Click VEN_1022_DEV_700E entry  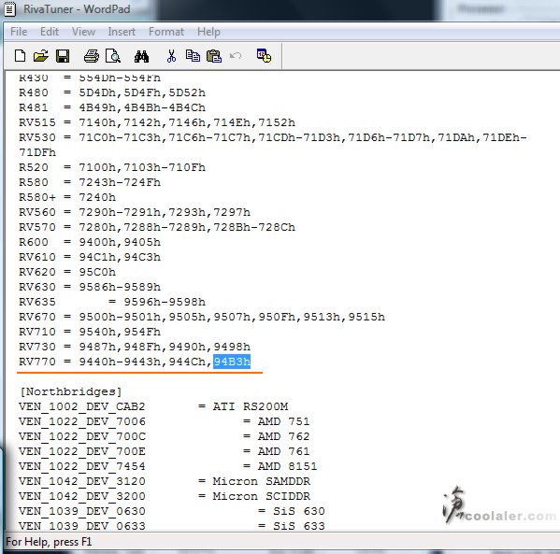click(81, 451)
